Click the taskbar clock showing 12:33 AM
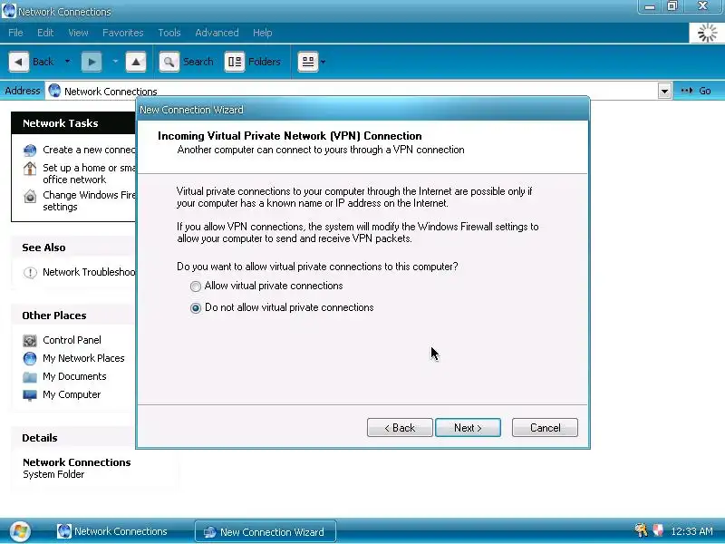Image resolution: width=725 pixels, height=544 pixels. 691,531
